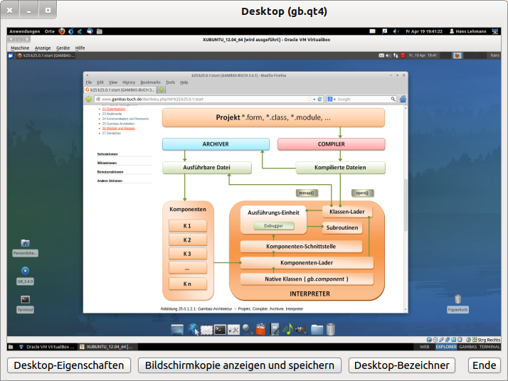Click the Firefox back arrow button
This screenshot has height=381, width=508.
(88, 99)
